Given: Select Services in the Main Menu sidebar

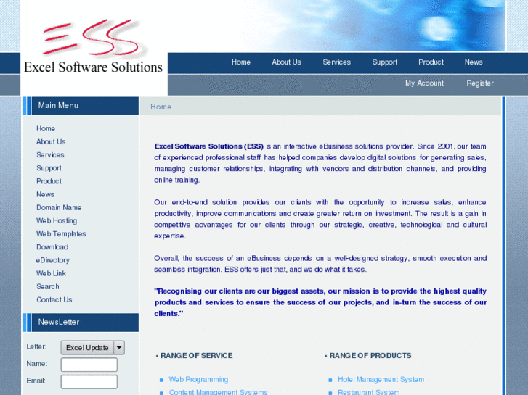Looking at the screenshot, I should click(x=50, y=155).
